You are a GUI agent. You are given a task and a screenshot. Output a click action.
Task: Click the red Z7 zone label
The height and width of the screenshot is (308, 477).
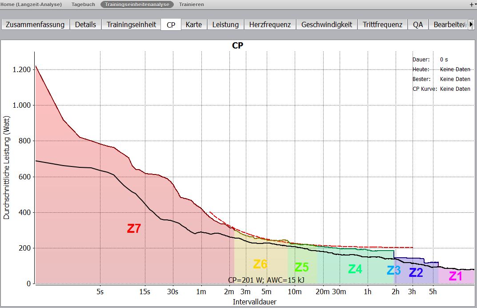pyautogui.click(x=134, y=229)
